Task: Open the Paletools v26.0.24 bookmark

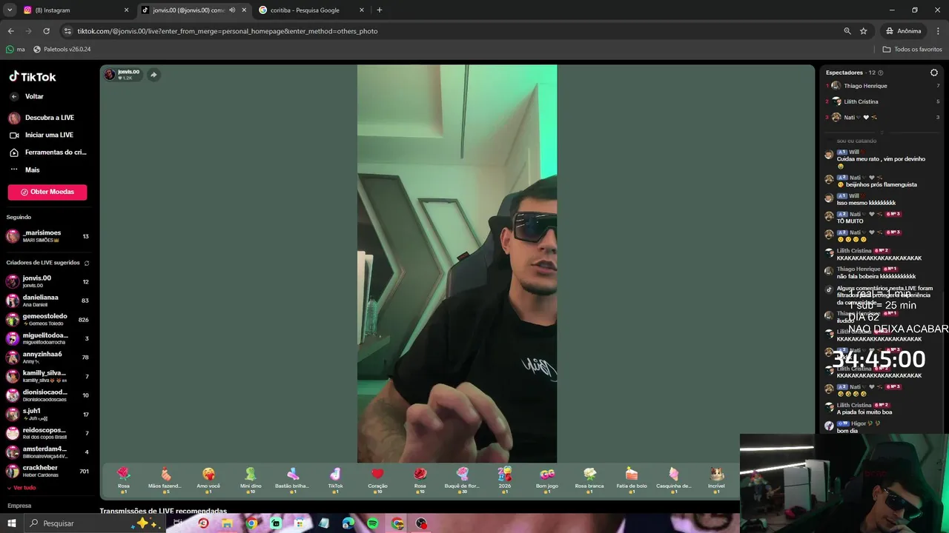Action: point(62,50)
